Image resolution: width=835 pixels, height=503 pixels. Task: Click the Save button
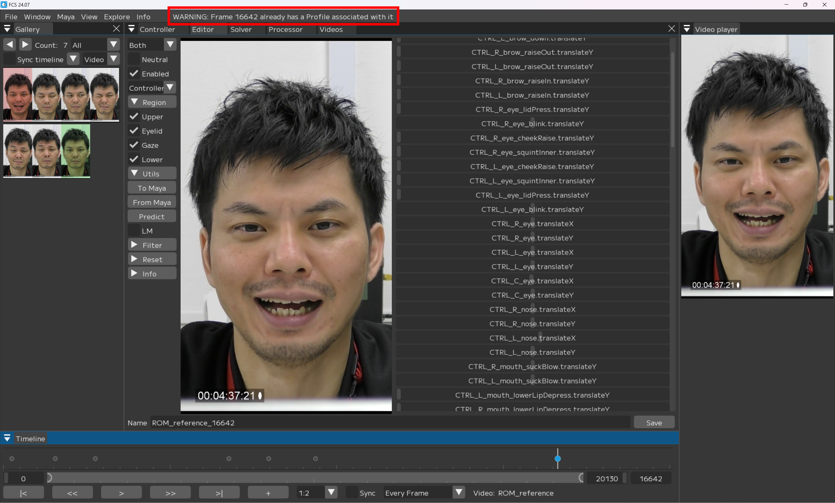(654, 423)
